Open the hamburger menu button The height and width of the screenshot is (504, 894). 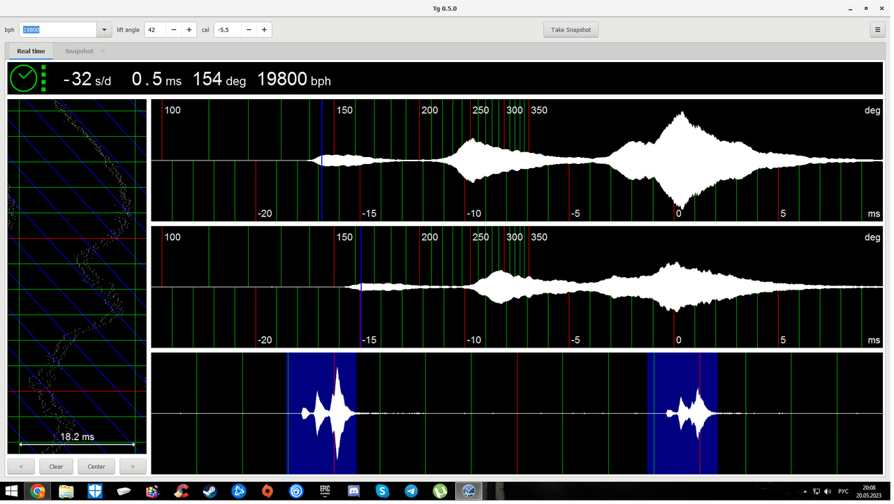pos(878,30)
